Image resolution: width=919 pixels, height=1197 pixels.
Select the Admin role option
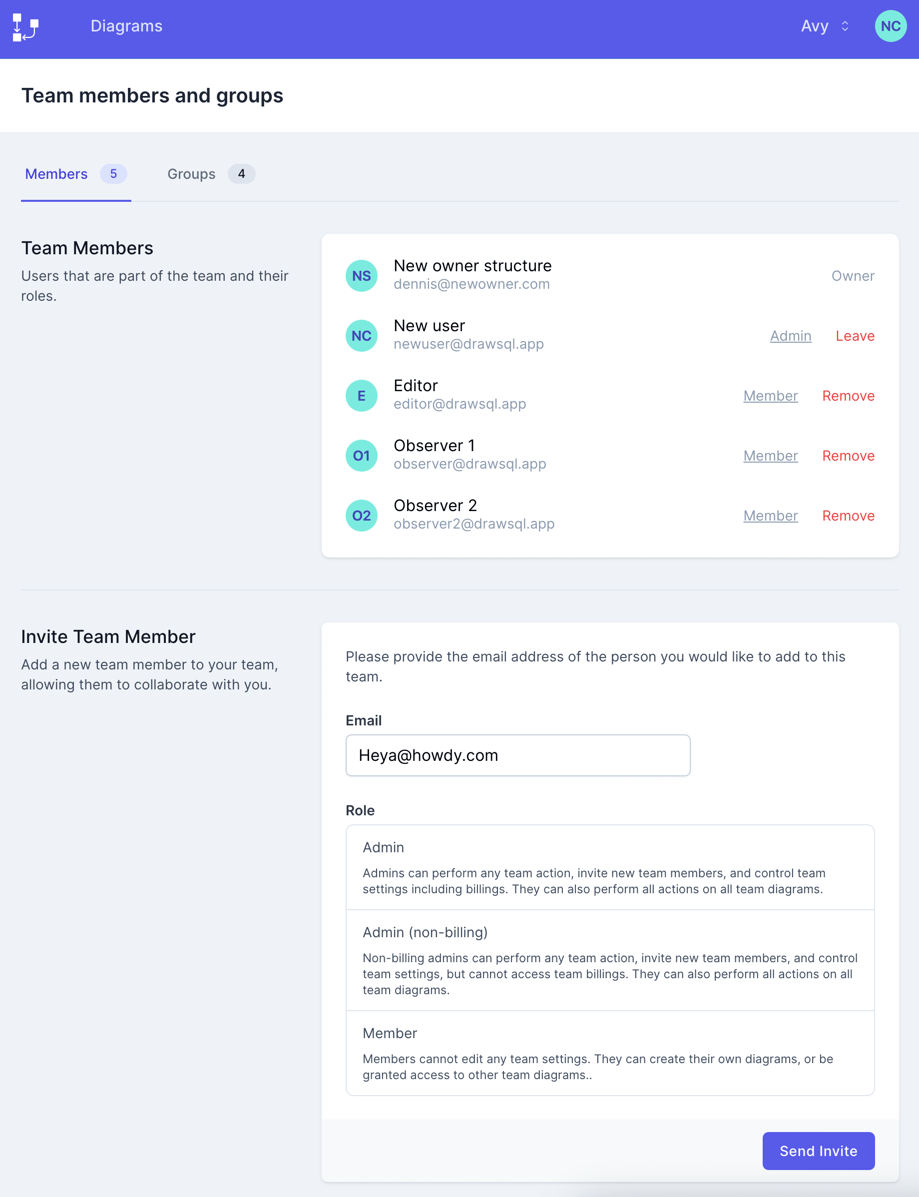[x=610, y=867]
